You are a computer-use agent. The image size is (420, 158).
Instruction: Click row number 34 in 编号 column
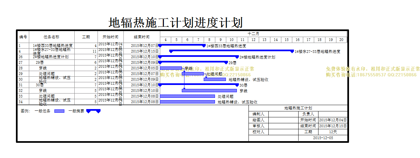coord(20,102)
